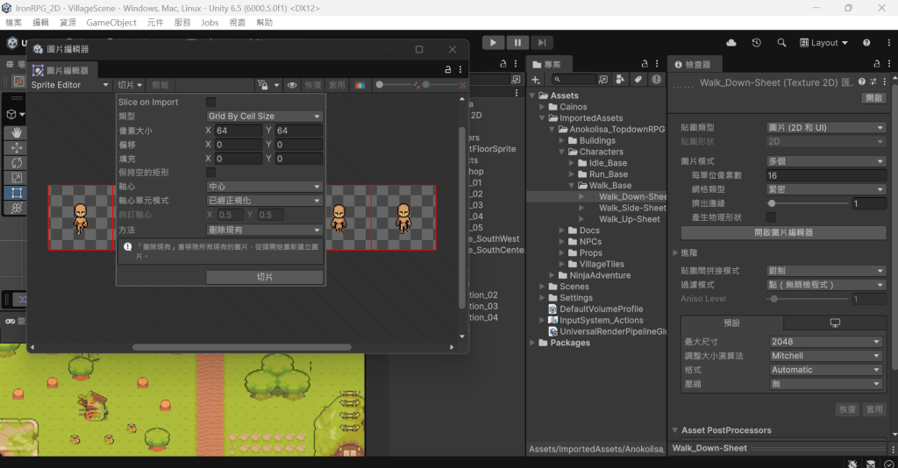
Task: Click the search-by-label tag icon in Project
Action: pyautogui.click(x=638, y=80)
